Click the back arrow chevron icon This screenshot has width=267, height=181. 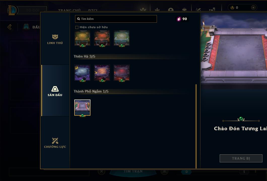pos(10,27)
